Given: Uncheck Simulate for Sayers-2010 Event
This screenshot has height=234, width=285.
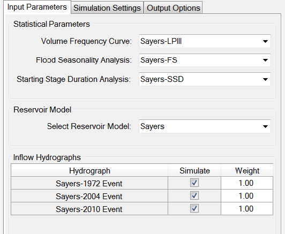Looking at the screenshot, I should (194, 209).
